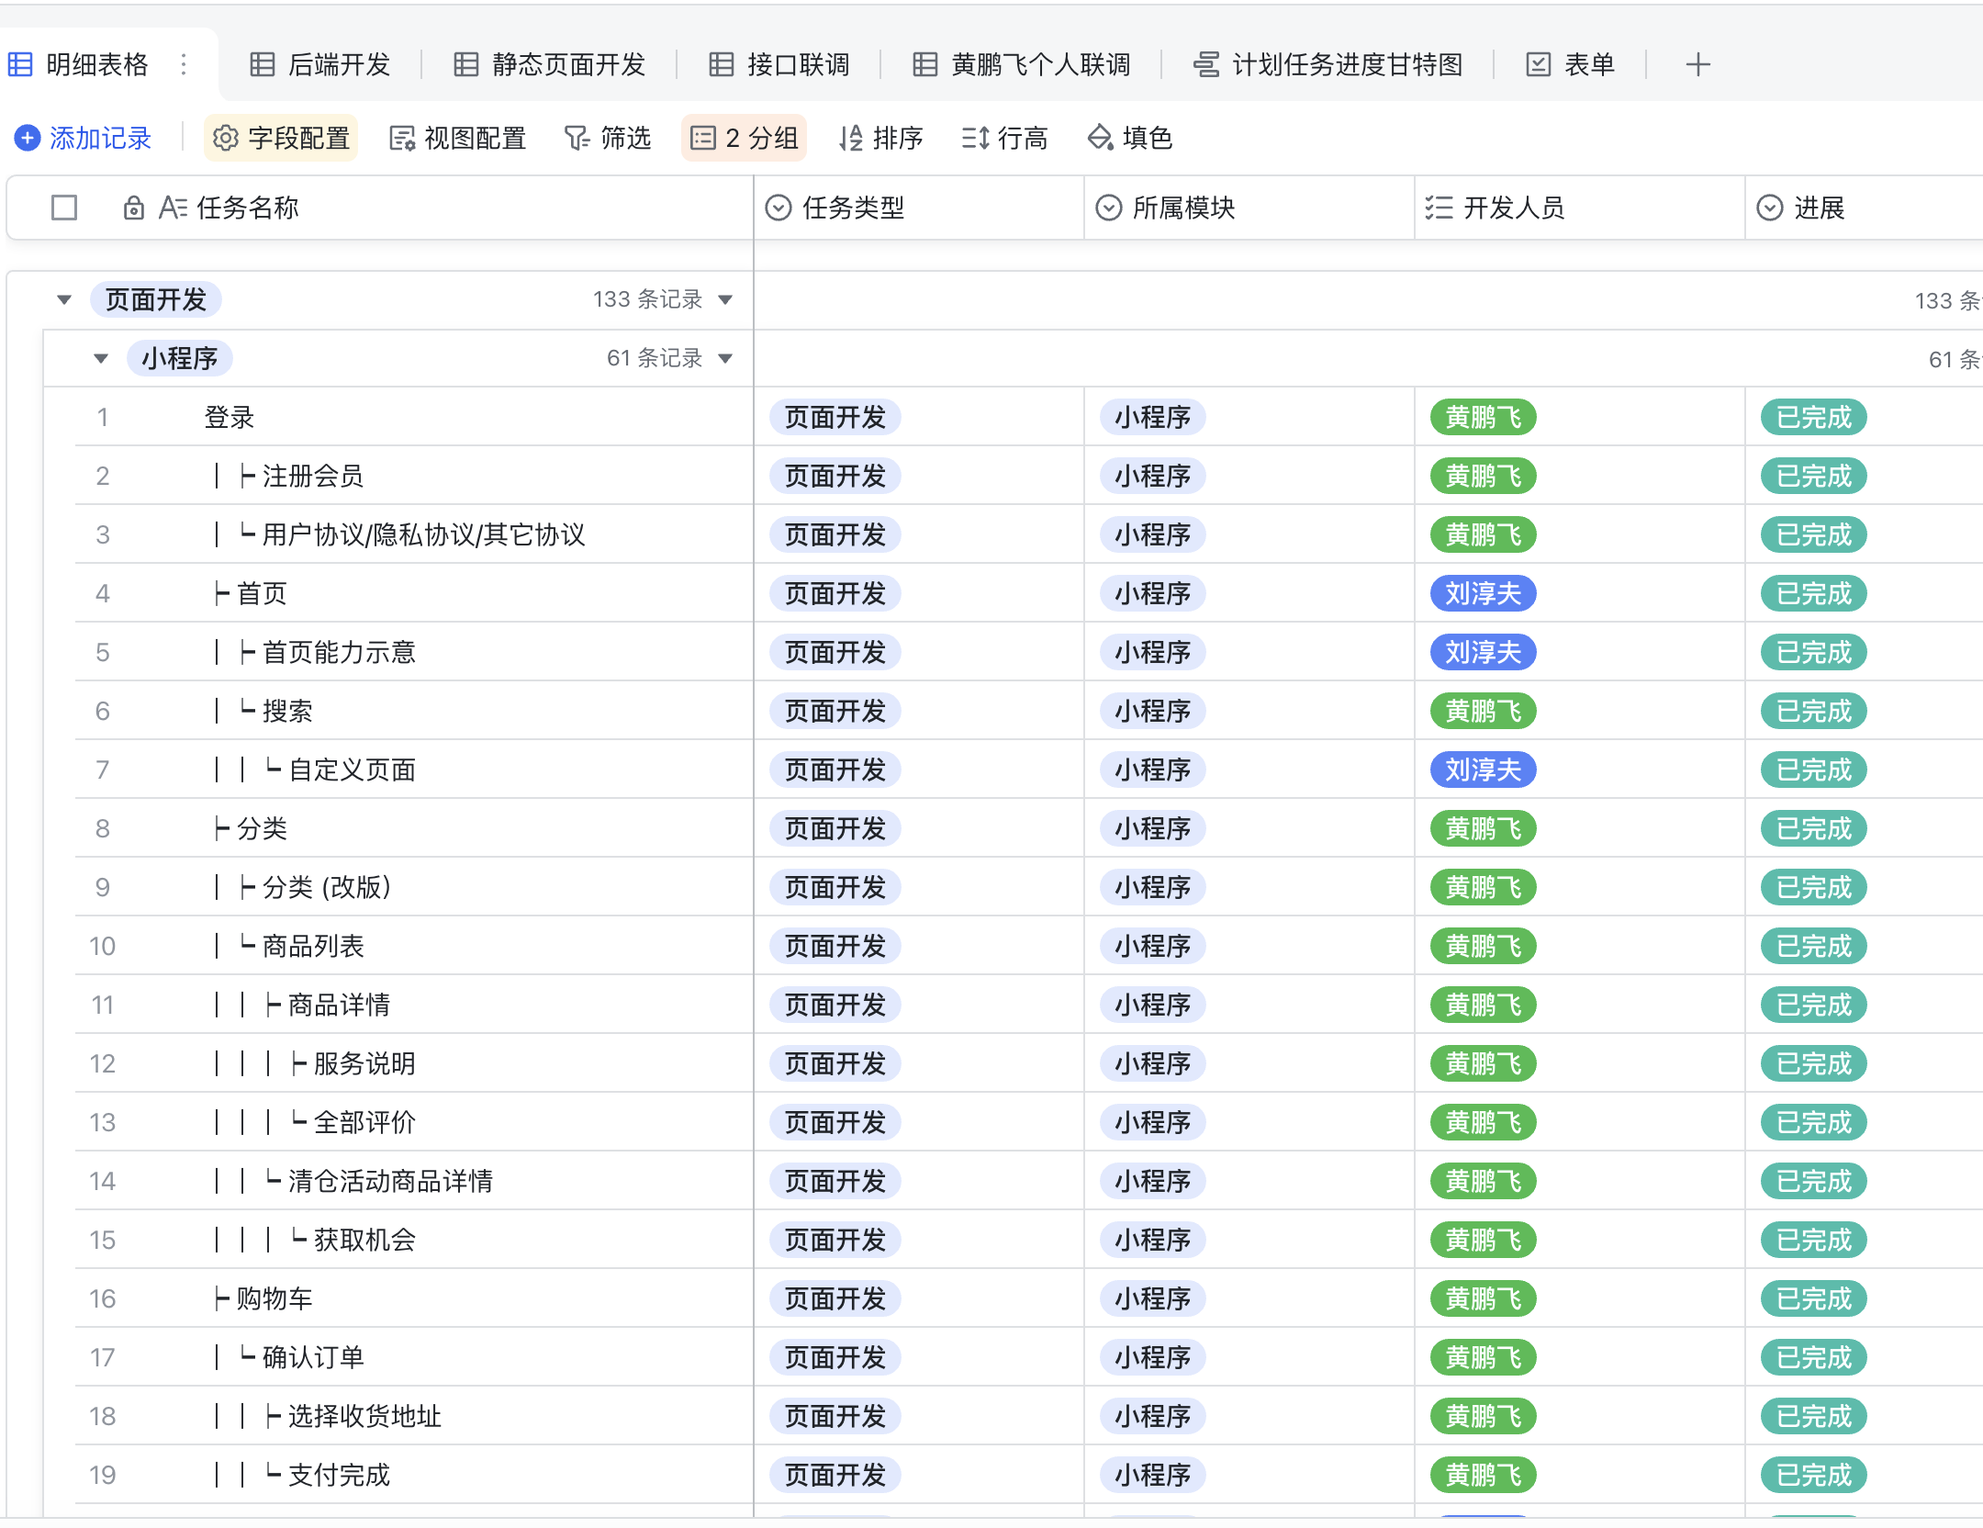1983x1528 pixels.
Task: Click the 黄鹏飞 tag in row 19
Action: (x=1484, y=1475)
